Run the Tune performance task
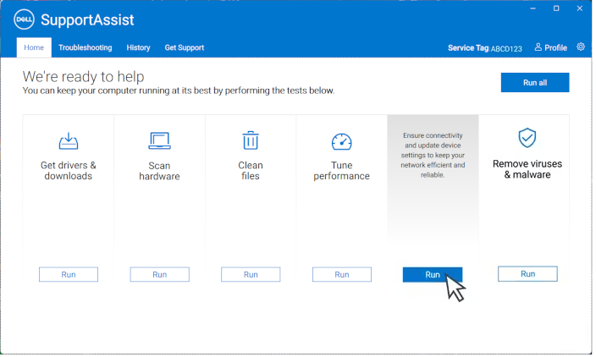This screenshot has width=596, height=357. click(342, 275)
